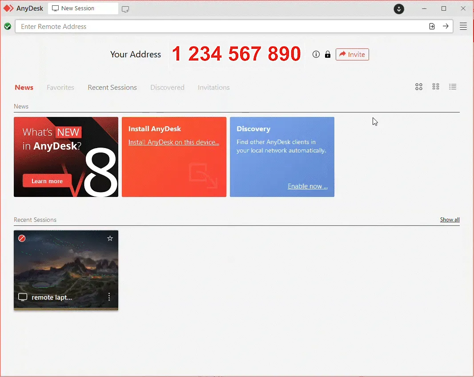This screenshot has width=474, height=377.
Task: Switch to small tiles view
Action: point(436,87)
